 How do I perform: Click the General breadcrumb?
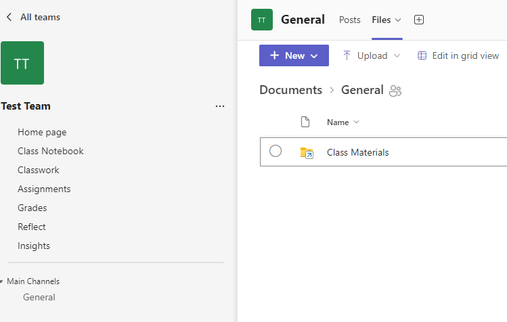362,90
